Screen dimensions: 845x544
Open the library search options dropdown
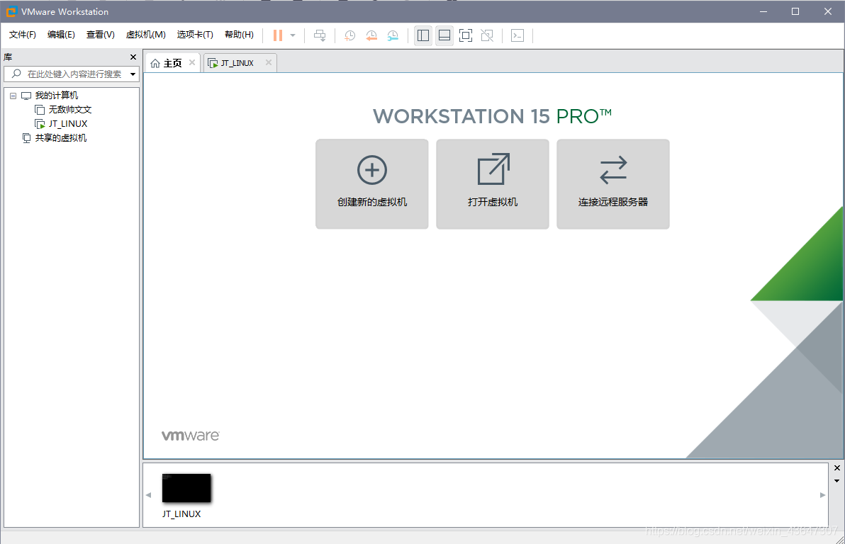tap(133, 74)
